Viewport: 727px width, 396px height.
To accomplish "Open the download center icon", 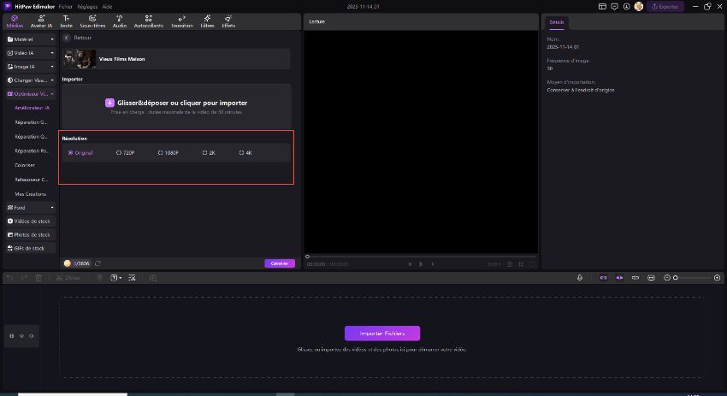I will (x=626, y=7).
